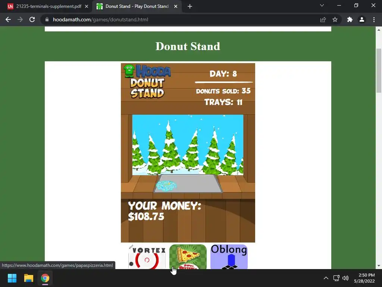Minimize the Chrome window
This screenshot has width=382, height=287.
pos(339,5)
